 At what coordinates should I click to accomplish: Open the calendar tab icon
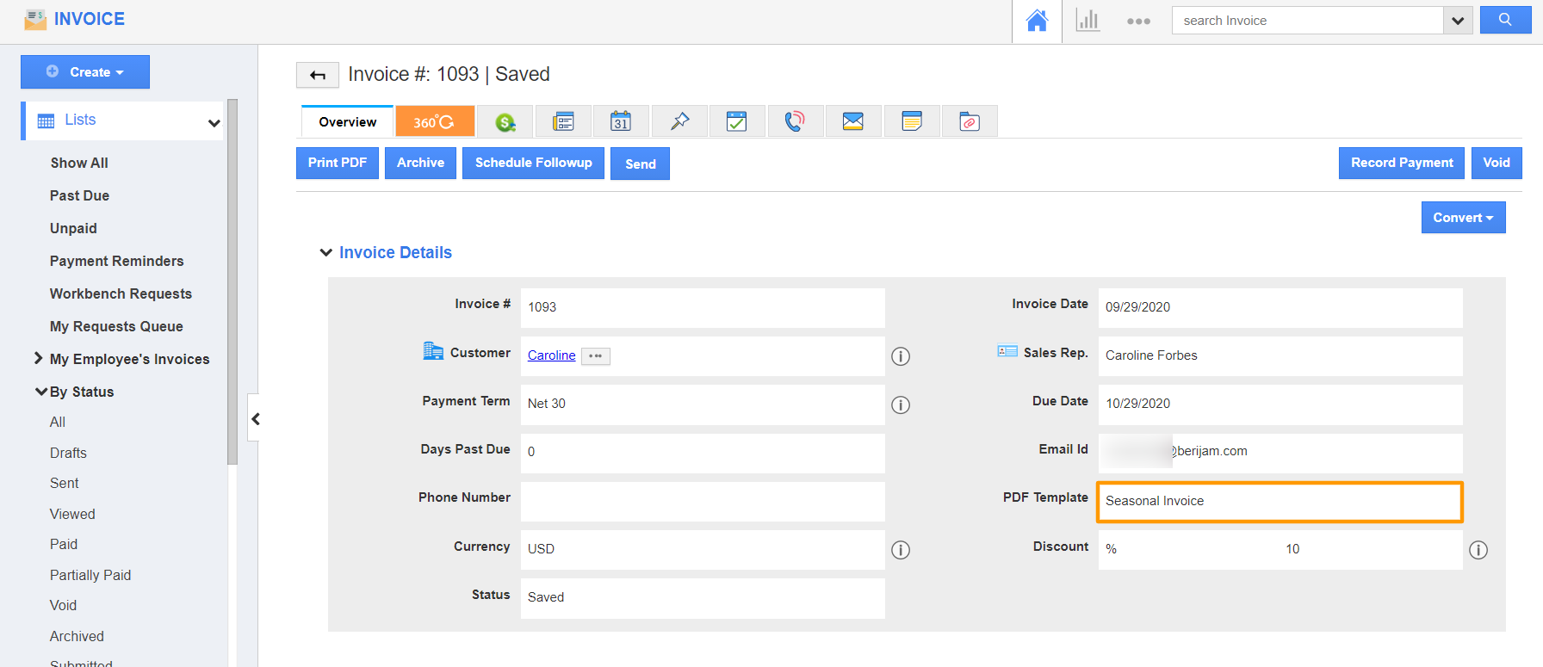click(x=621, y=121)
